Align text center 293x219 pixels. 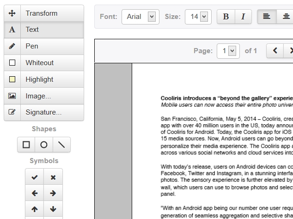pyautogui.click(x=286, y=17)
